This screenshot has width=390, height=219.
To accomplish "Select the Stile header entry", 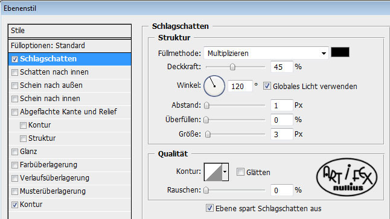I will point(69,31).
